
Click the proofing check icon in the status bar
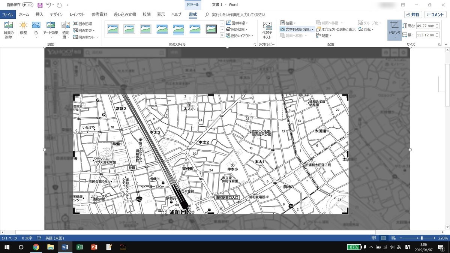pyautogui.click(x=39, y=238)
